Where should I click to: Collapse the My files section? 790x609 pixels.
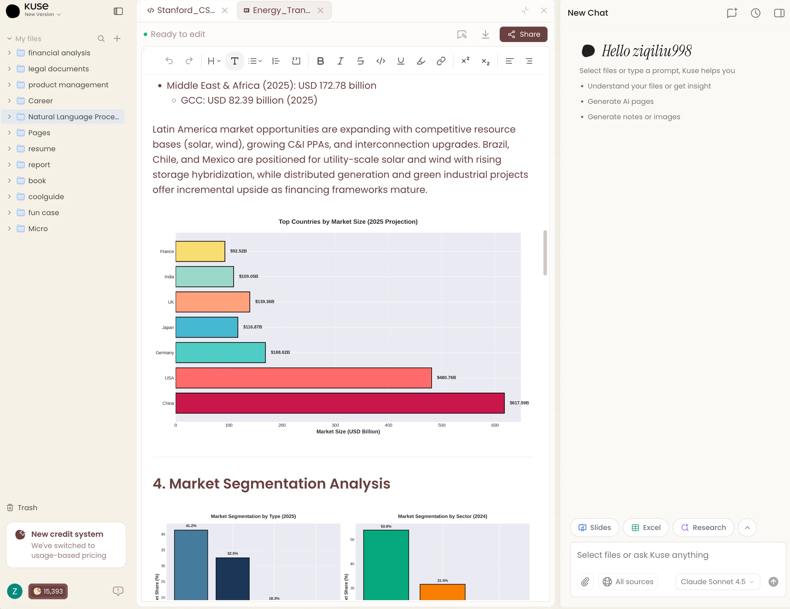9,38
